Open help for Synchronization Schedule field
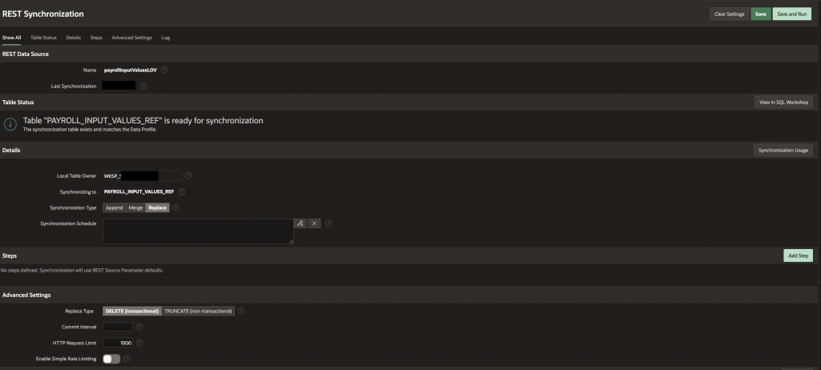 pos(329,223)
